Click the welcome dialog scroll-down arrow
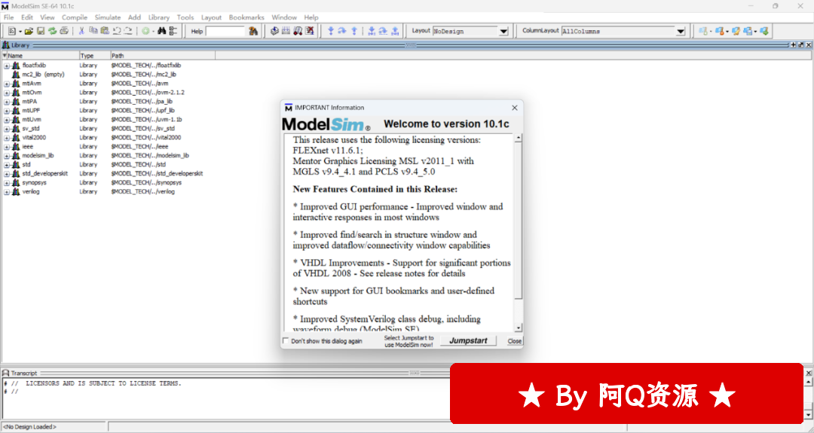The image size is (814, 433). point(518,328)
